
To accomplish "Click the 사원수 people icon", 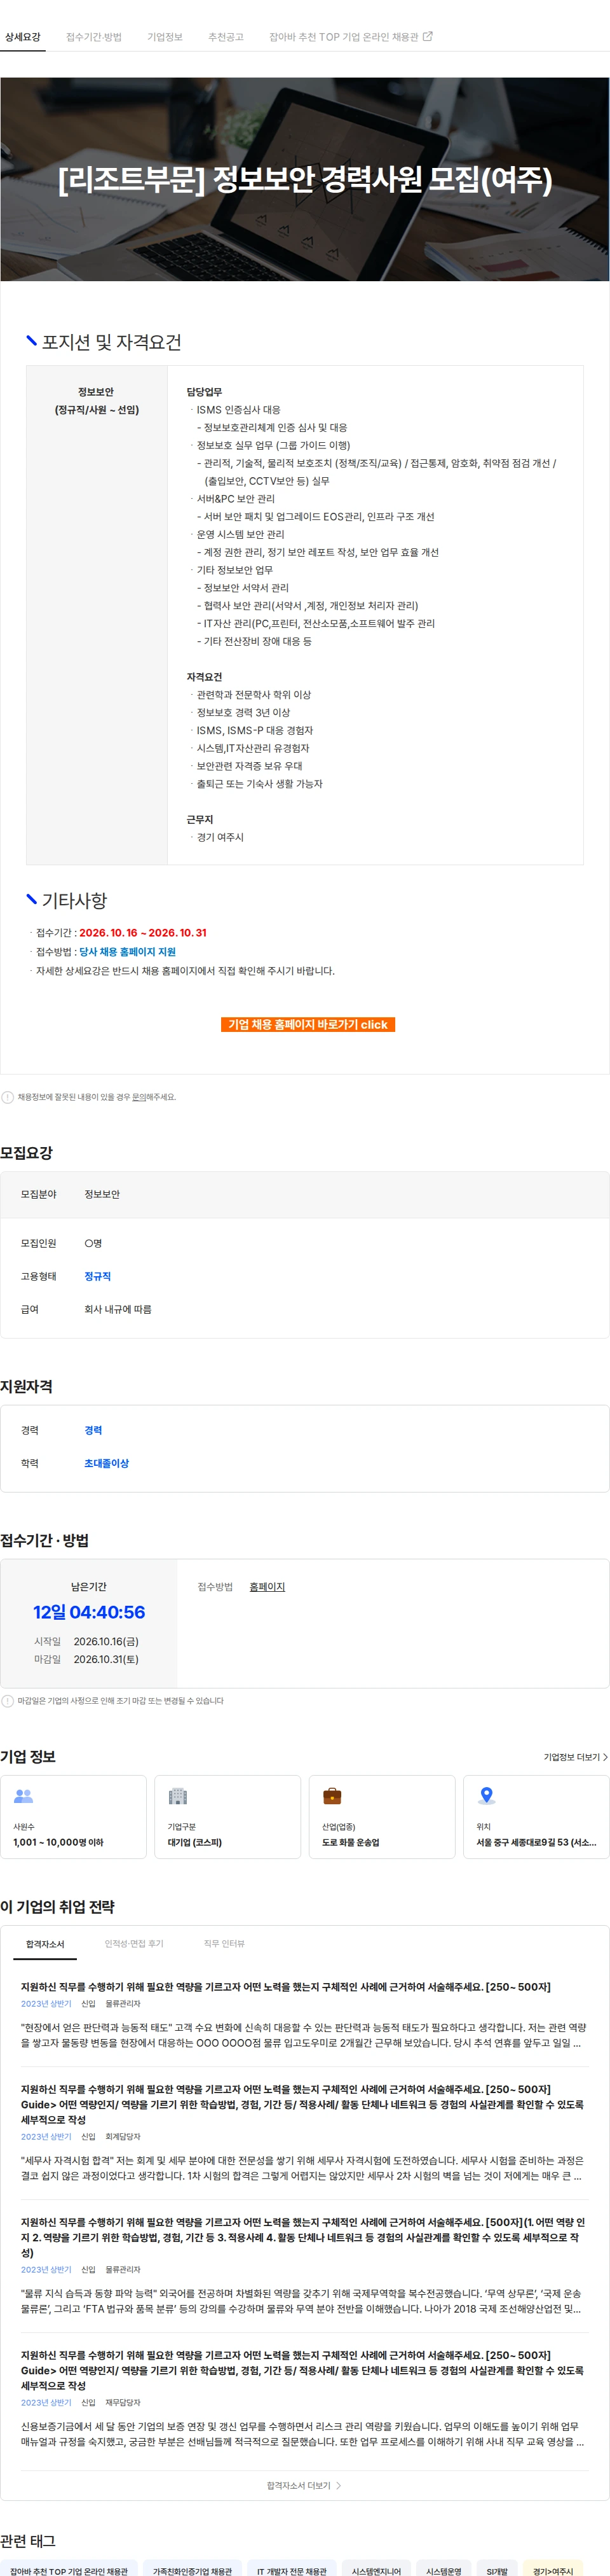I will tap(23, 1796).
